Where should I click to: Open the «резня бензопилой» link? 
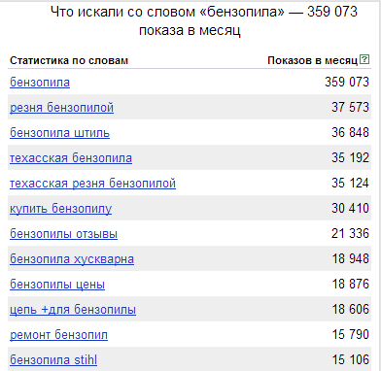click(61, 108)
